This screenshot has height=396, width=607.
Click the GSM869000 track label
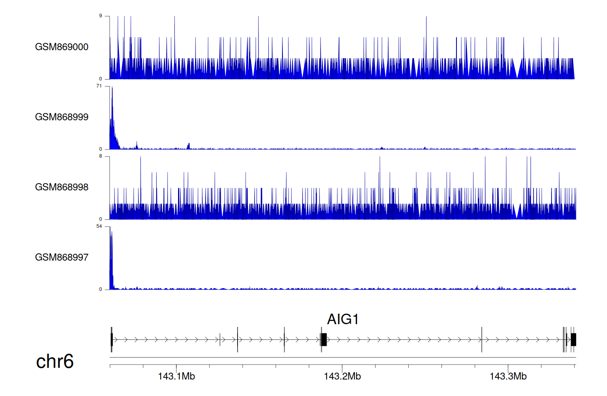pyautogui.click(x=62, y=47)
